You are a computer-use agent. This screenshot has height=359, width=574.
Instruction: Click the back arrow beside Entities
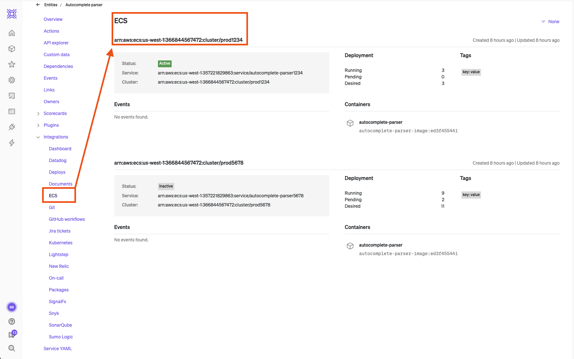click(x=38, y=5)
